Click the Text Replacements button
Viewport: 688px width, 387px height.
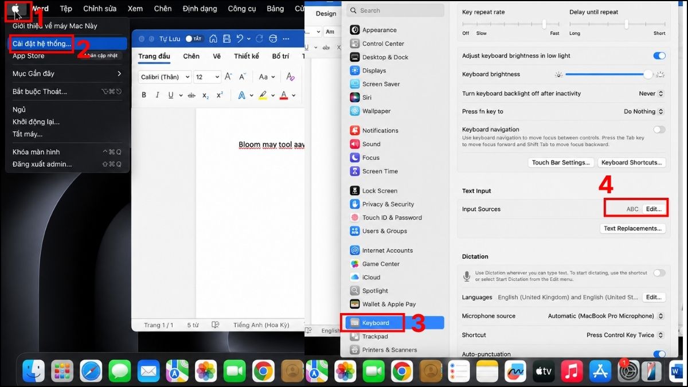pos(632,228)
